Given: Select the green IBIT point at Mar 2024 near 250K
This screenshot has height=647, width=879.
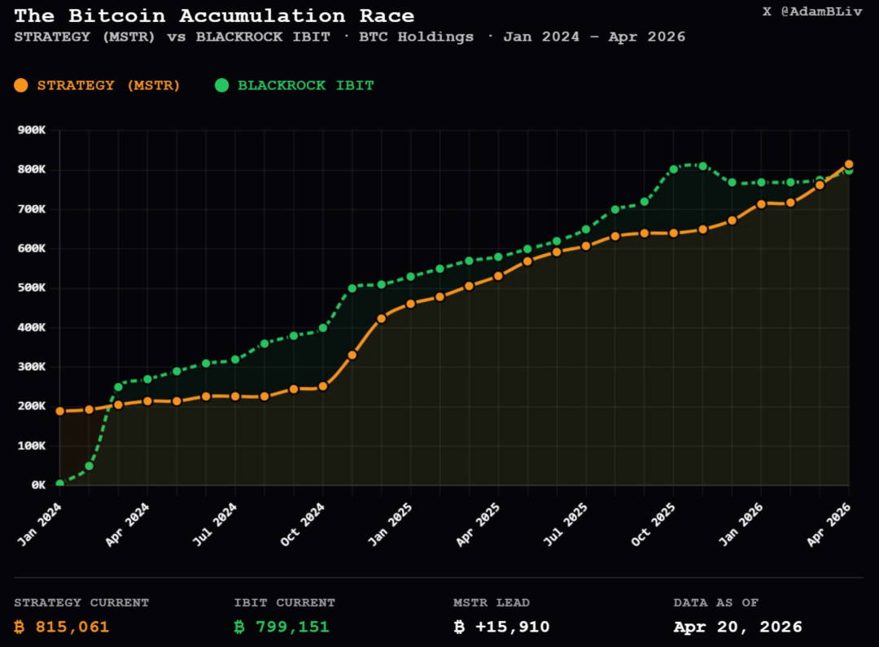Looking at the screenshot, I should point(118,387).
